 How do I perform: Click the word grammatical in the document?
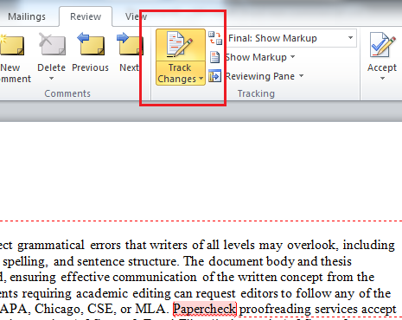51,246
